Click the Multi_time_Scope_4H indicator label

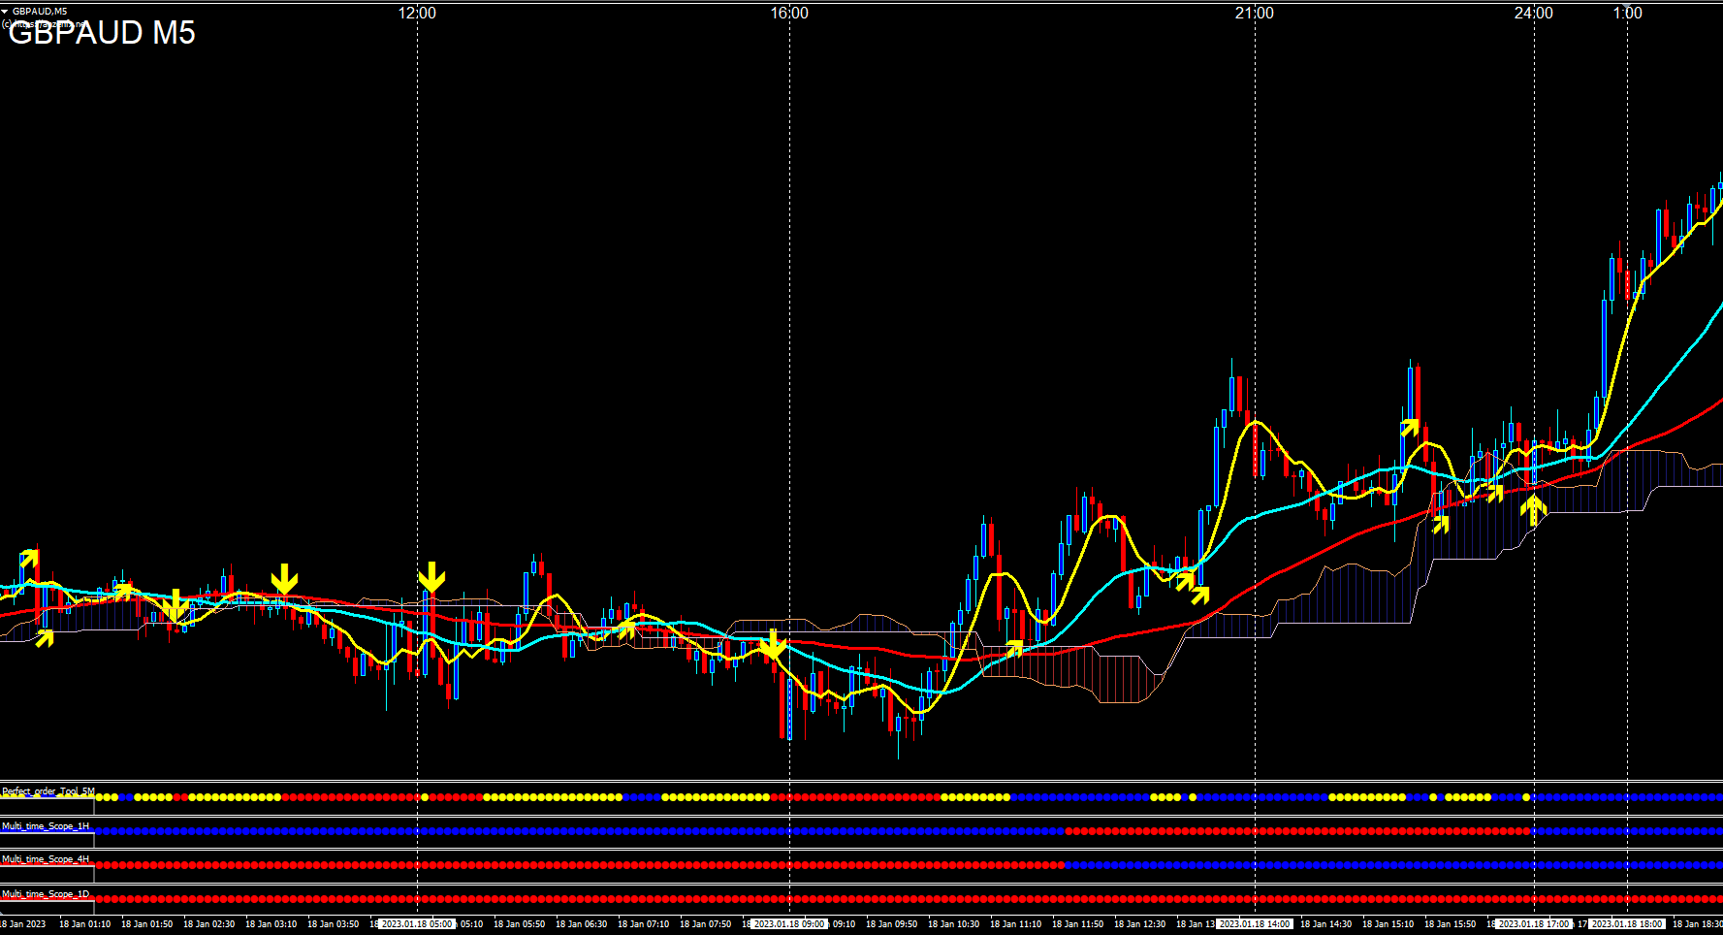pos(46,859)
